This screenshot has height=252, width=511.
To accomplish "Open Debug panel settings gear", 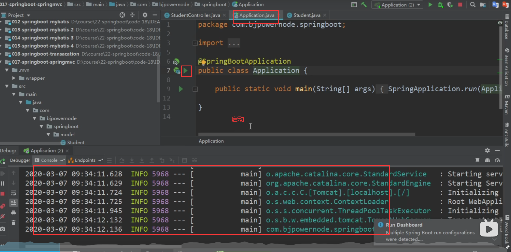I will click(487, 150).
